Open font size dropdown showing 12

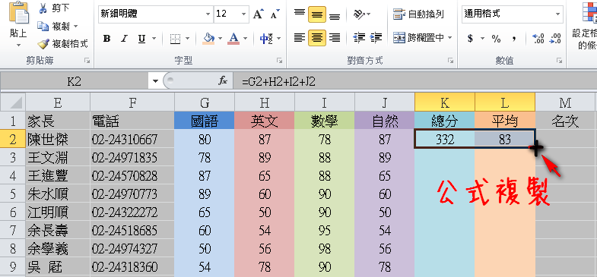[243, 14]
